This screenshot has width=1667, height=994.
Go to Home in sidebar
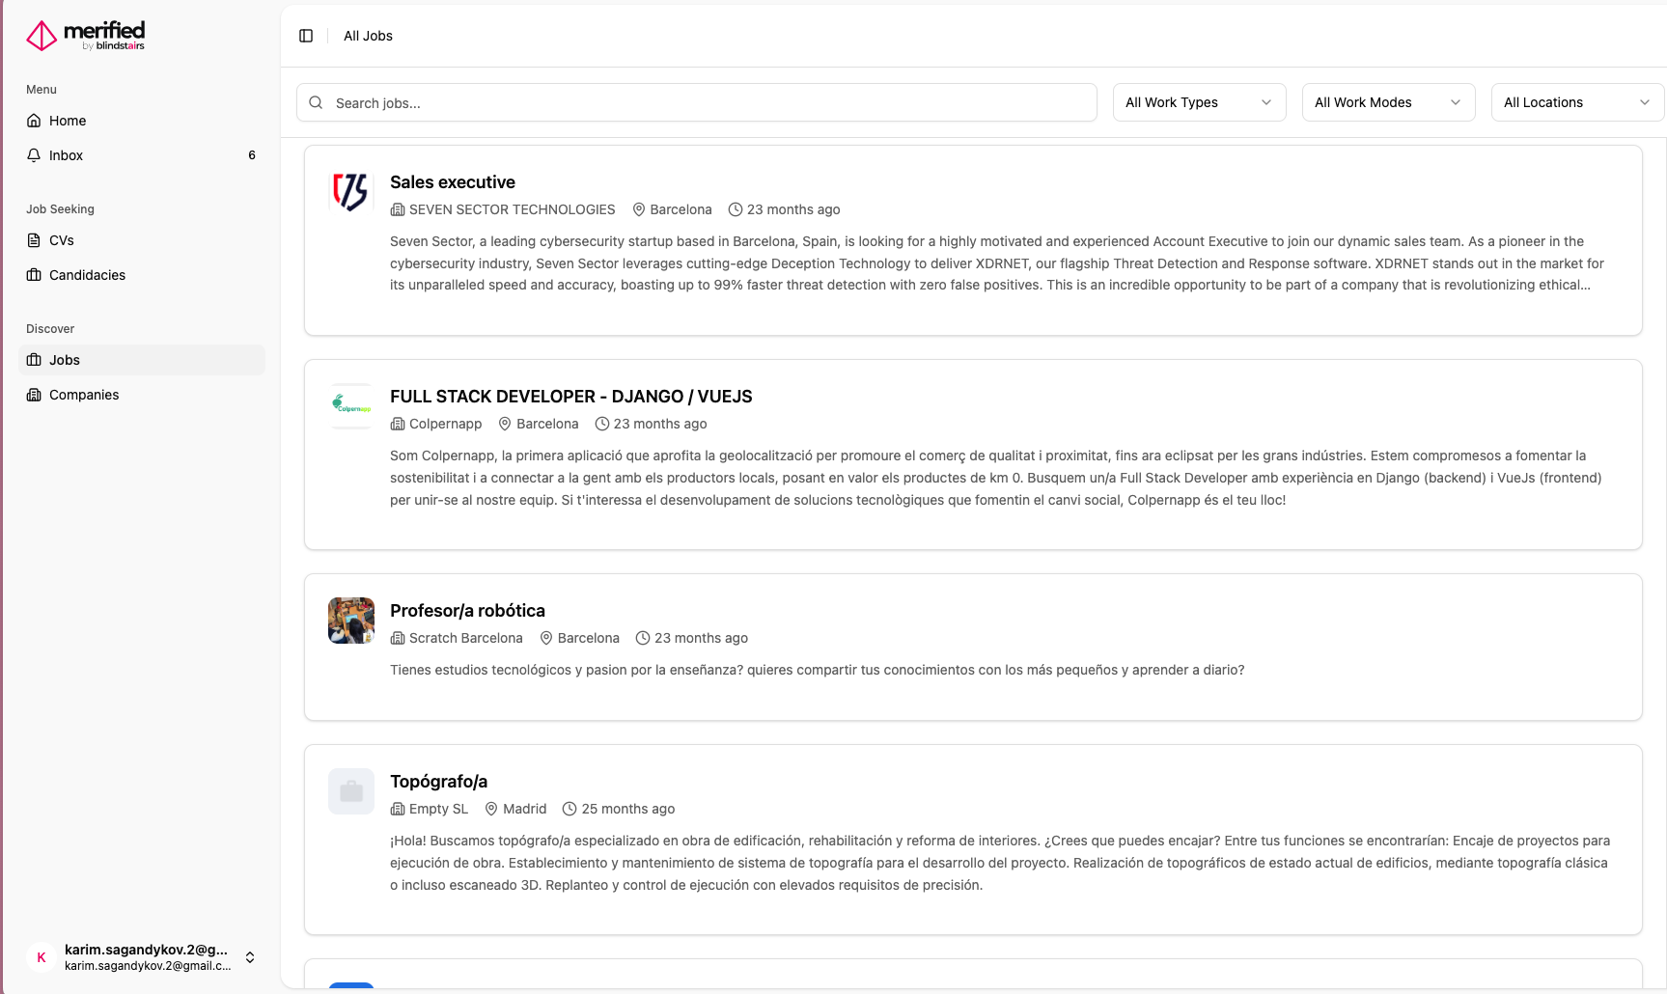click(x=68, y=121)
